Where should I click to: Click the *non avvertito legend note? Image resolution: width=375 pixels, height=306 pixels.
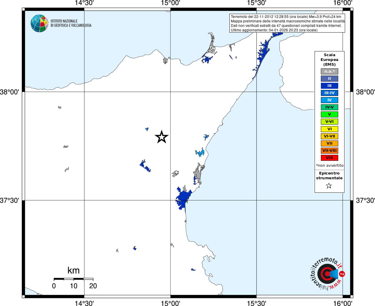pyautogui.click(x=330, y=166)
